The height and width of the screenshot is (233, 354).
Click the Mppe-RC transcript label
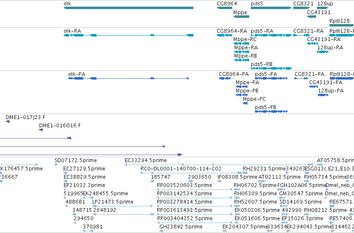point(245,39)
